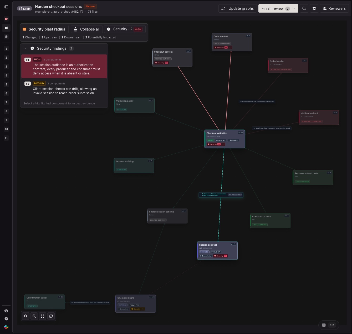The image size is (352, 334).
Task: Go to sidebar section 5
Action: pyautogui.click(x=6, y=84)
